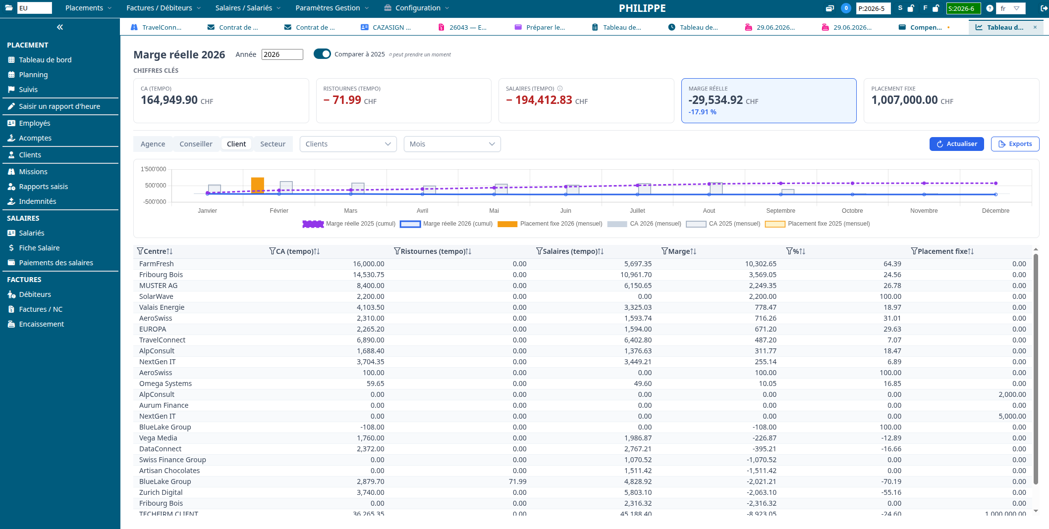Open Paiements des salaires icon
Viewport: 1049px width, 529px height.
(x=11, y=263)
